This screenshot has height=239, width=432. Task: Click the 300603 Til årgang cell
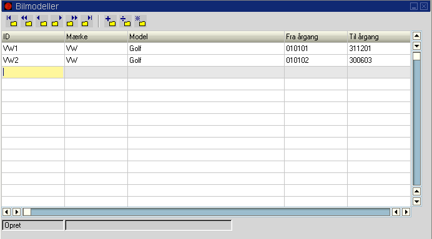(379, 60)
